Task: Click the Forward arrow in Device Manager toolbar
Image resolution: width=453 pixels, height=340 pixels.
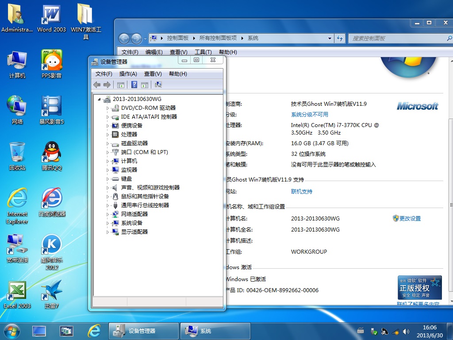Action: [107, 85]
